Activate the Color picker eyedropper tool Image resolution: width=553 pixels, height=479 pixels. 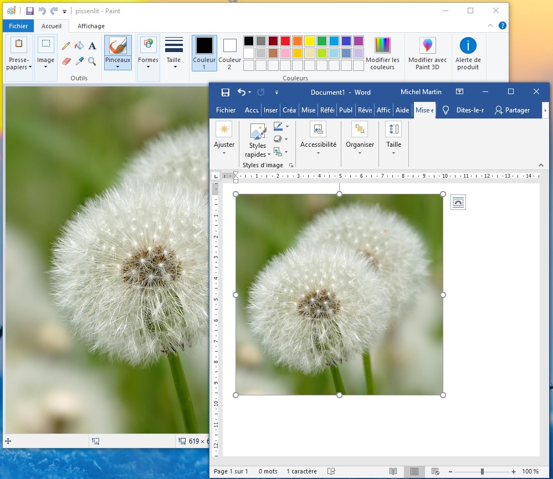(x=79, y=61)
